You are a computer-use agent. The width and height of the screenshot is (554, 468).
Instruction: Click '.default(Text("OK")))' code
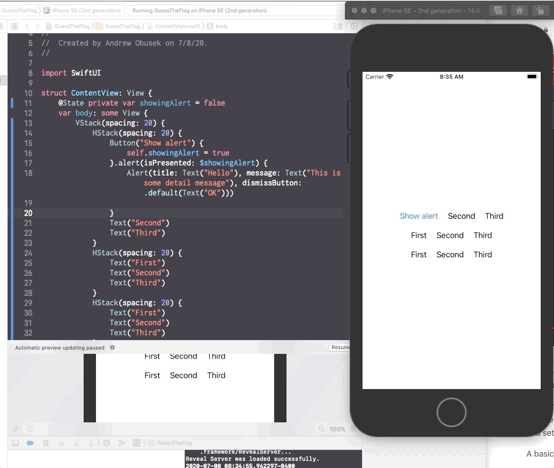pos(189,193)
